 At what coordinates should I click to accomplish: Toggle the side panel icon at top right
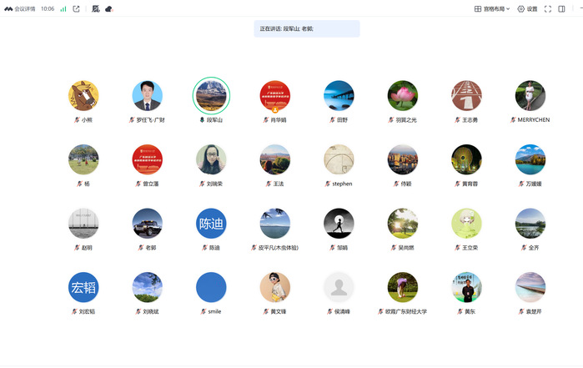[562, 9]
